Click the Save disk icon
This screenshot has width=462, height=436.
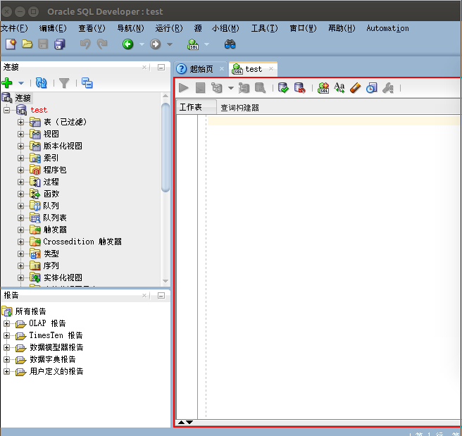tap(43, 44)
